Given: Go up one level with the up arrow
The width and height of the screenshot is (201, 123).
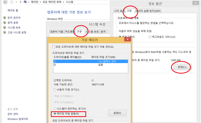Looking at the screenshot, I should [21, 2].
